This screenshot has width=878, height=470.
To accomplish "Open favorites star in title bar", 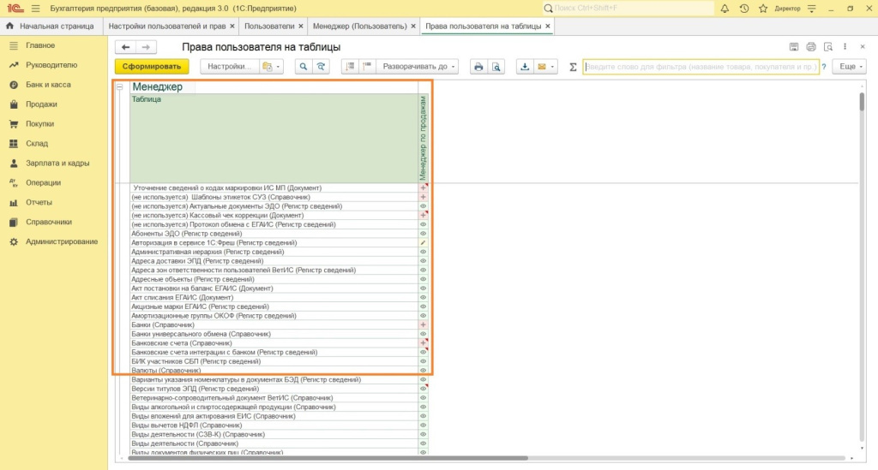I will pos(761,9).
